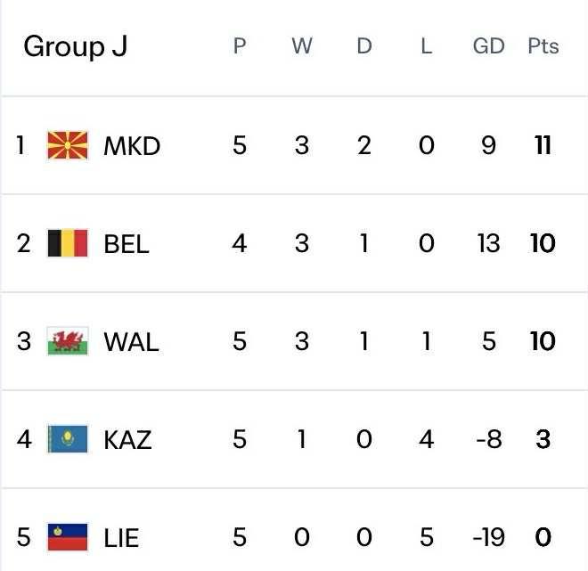Open the LIE team entry

pyautogui.click(x=121, y=537)
